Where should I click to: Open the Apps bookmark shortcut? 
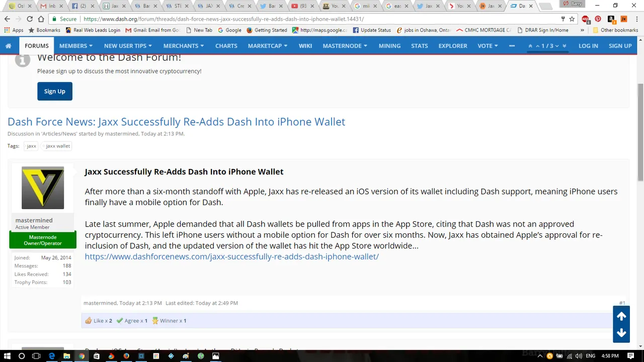click(14, 30)
